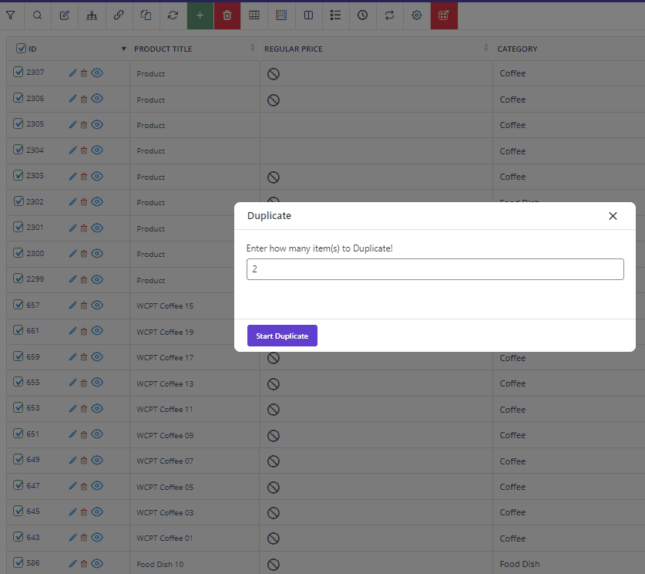Open the filter tool in the toolbar
Image resolution: width=645 pixels, height=574 pixels.
pyautogui.click(x=12, y=15)
